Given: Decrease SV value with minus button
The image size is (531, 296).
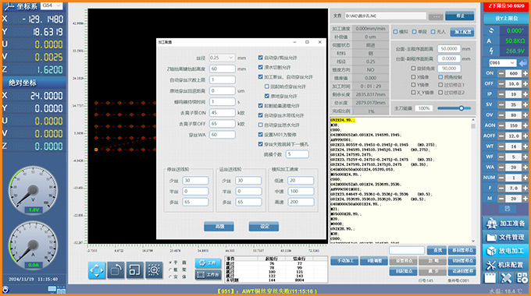Looking at the screenshot, I should pos(501,104).
